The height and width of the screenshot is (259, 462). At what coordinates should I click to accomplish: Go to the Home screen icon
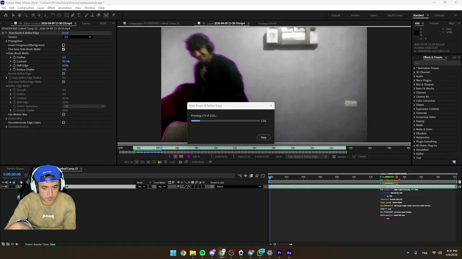pos(6,15)
